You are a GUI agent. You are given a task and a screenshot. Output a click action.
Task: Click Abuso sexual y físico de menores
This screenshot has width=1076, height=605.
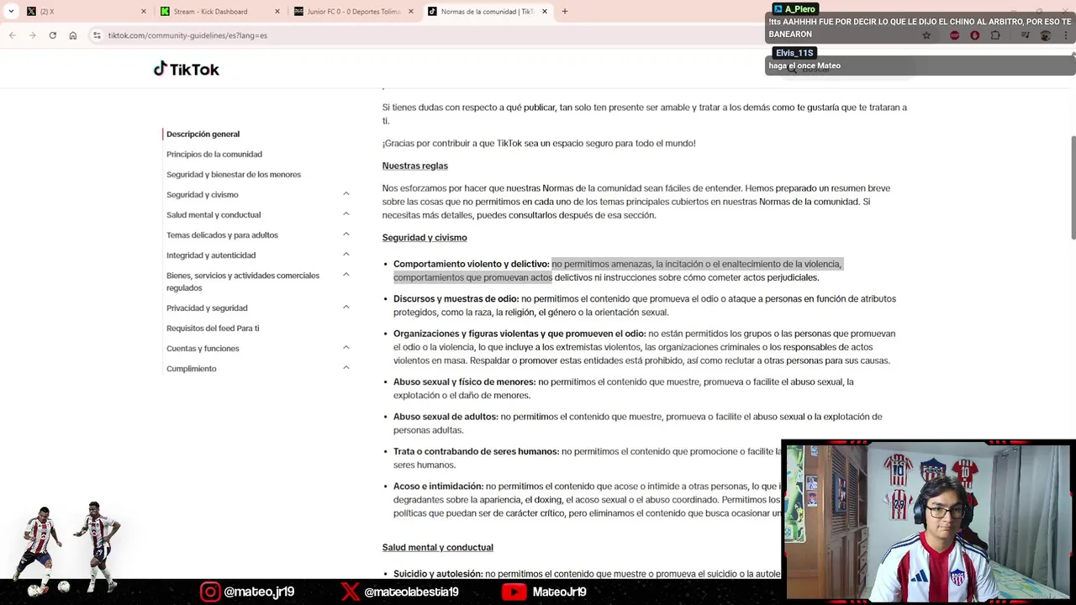pos(464,381)
